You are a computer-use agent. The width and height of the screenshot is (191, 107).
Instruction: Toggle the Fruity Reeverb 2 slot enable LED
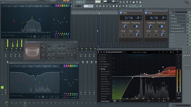[190, 25]
